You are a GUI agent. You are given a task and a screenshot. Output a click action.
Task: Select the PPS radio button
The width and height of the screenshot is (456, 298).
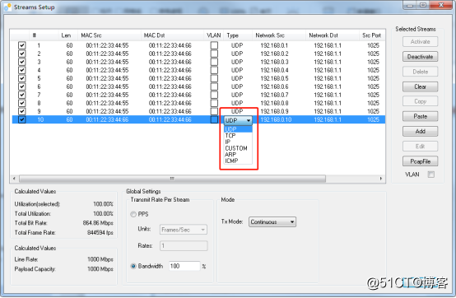[133, 214]
